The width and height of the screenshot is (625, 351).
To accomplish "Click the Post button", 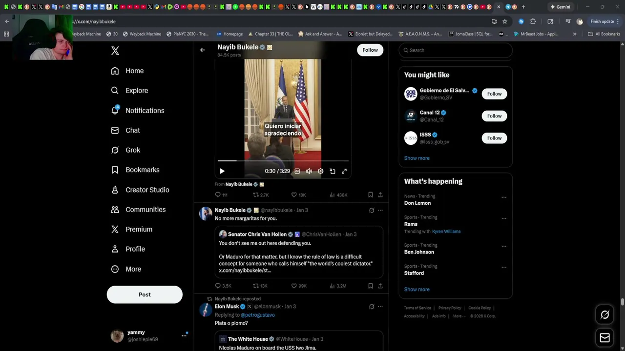I will click(145, 294).
